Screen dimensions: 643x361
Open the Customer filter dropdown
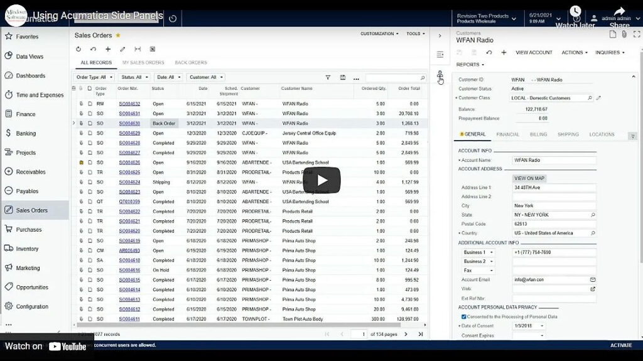[x=205, y=77]
